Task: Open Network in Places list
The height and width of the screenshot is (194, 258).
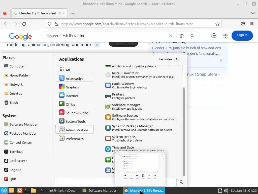Action: coord(13,84)
